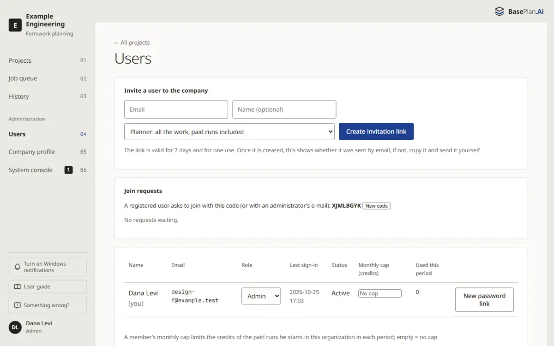Click the Role column header
Viewport: 554px width, 346px height.
247,265
